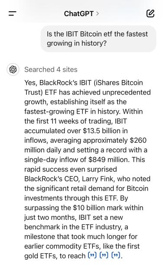Expand model options via chevron beside ChatGPT
Viewport: 163px width, 272px height.
click(98, 13)
